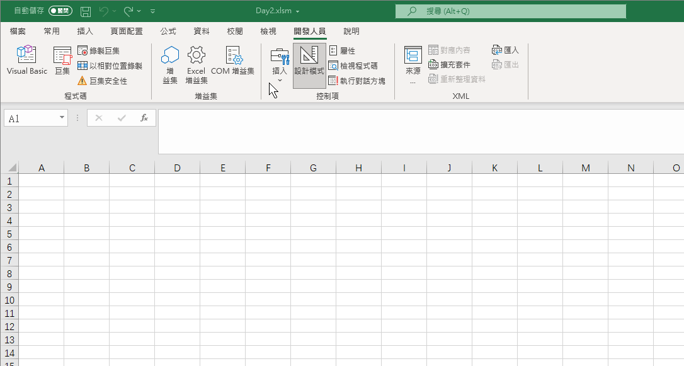Viewport: 684px width, 366px height.
Task: Switch to the 檢視 View tab
Action: (268, 31)
